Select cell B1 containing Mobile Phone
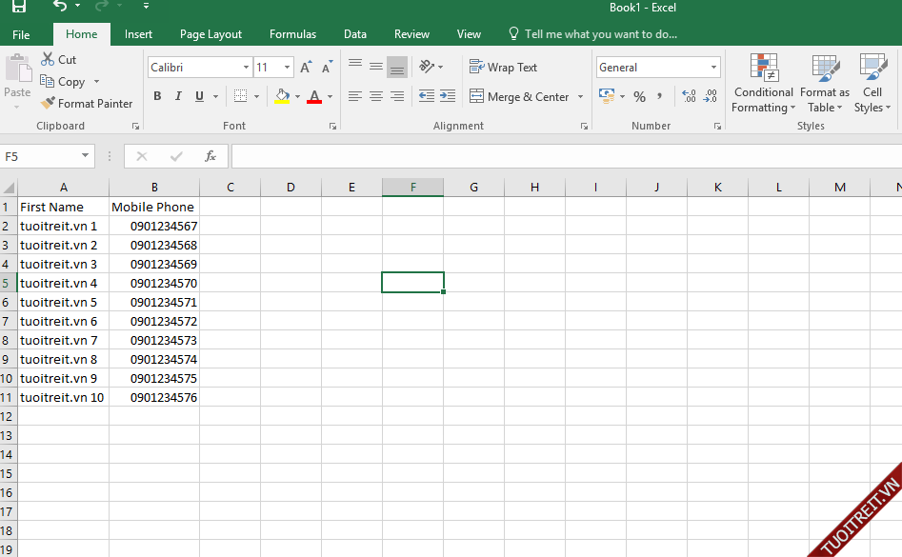The width and height of the screenshot is (902, 557). point(153,207)
